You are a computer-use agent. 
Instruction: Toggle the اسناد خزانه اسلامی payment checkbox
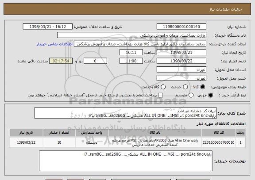pos(161,95)
